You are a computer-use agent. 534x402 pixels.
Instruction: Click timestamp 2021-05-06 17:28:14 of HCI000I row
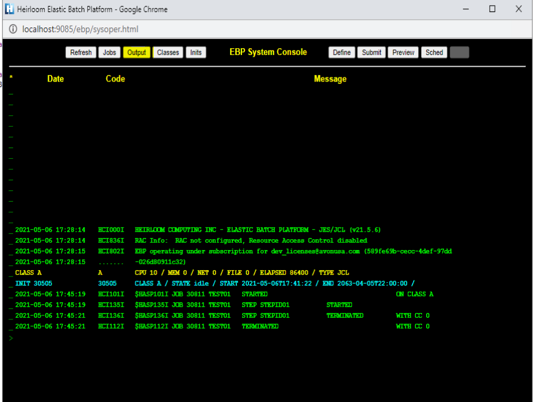pos(50,230)
